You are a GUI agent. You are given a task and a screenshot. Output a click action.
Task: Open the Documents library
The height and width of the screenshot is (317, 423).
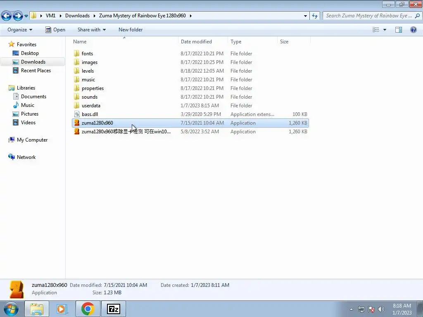[x=33, y=97]
